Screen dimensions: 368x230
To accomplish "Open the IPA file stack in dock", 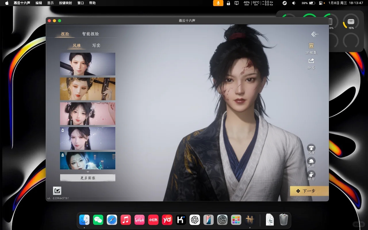I will pos(270,220).
